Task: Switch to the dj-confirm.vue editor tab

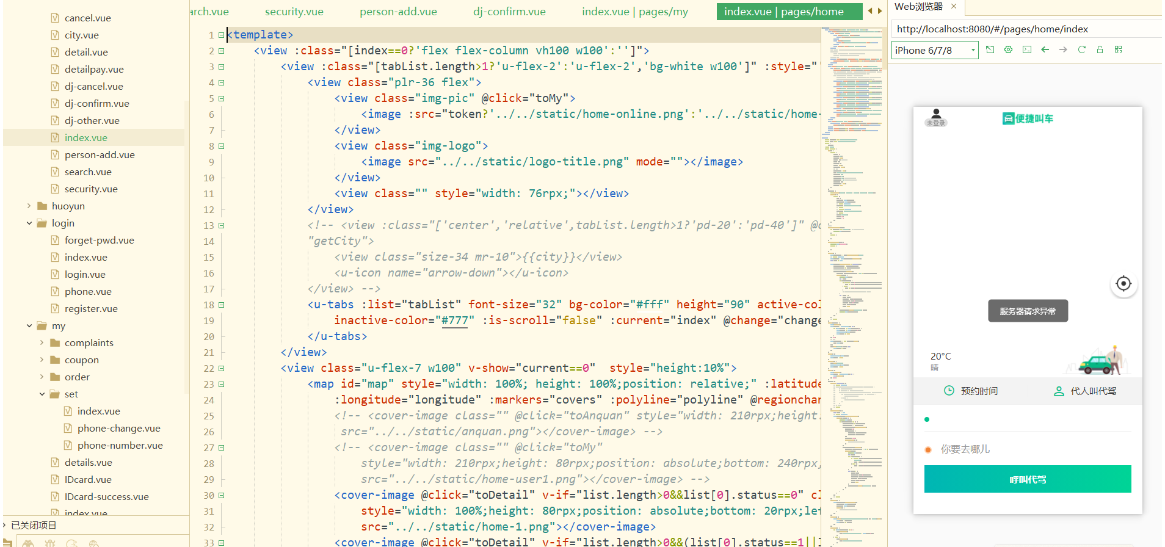Action: click(509, 12)
